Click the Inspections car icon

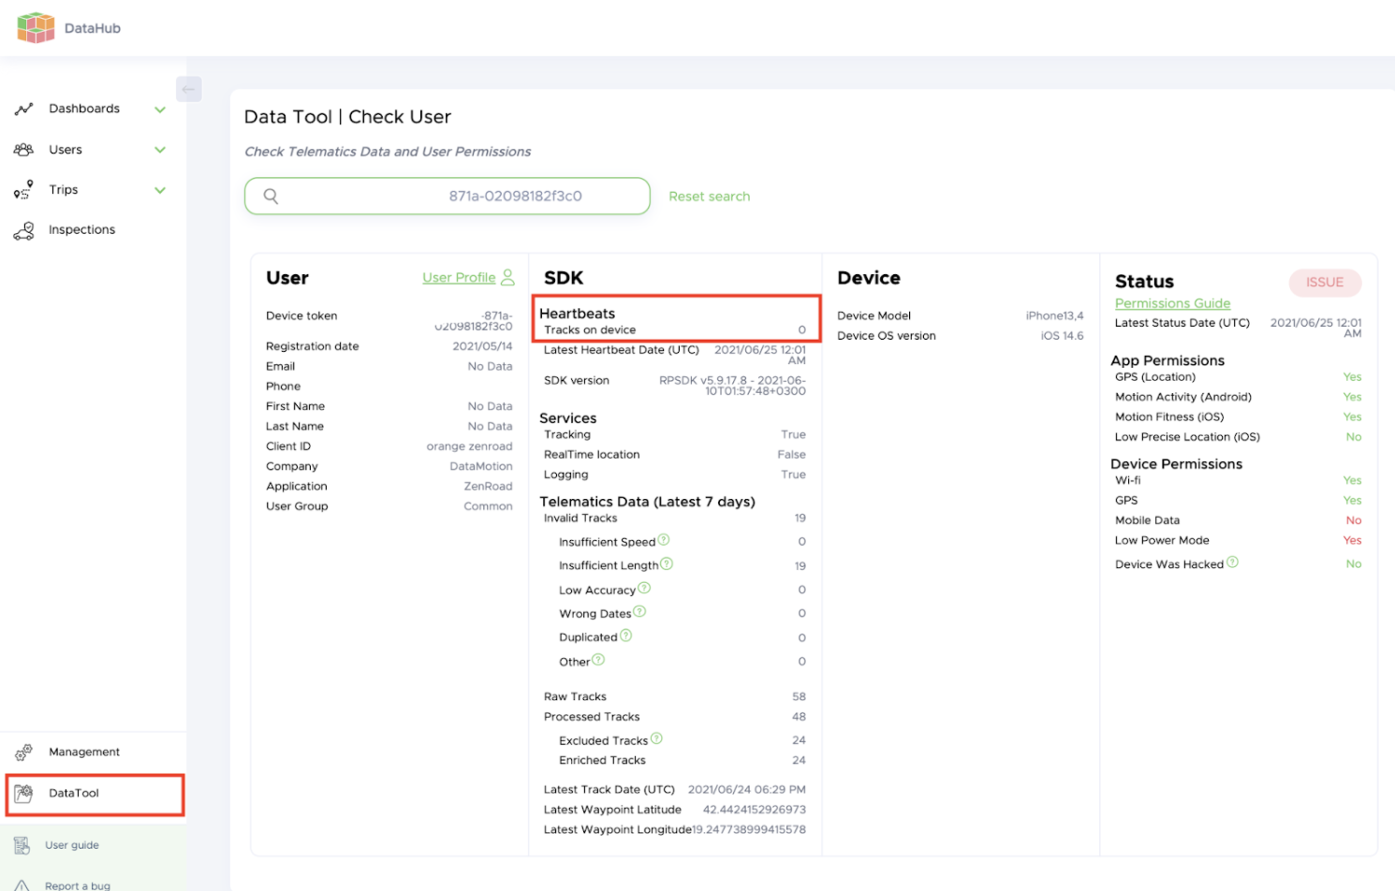[x=23, y=230]
